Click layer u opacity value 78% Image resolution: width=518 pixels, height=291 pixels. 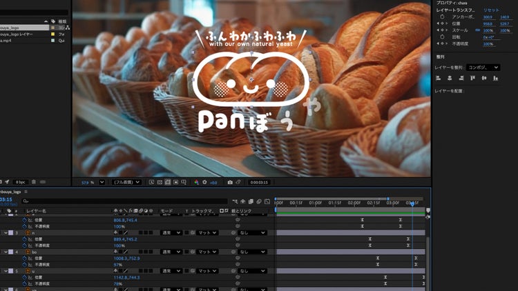[118, 283]
